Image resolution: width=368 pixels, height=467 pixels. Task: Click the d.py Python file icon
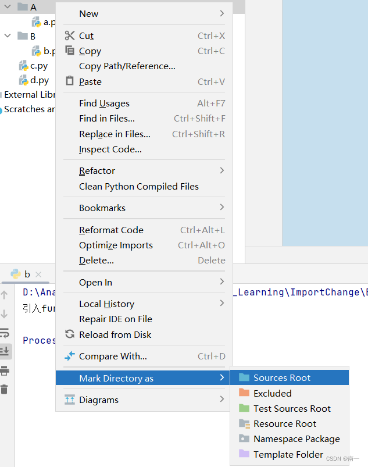point(23,80)
